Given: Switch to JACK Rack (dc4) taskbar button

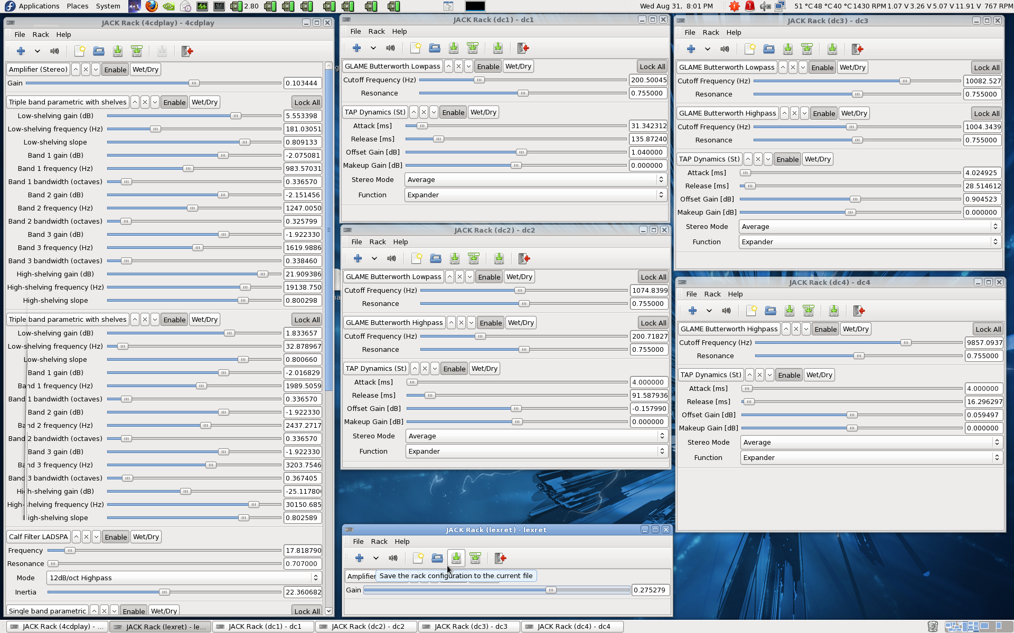Looking at the screenshot, I should (572, 627).
